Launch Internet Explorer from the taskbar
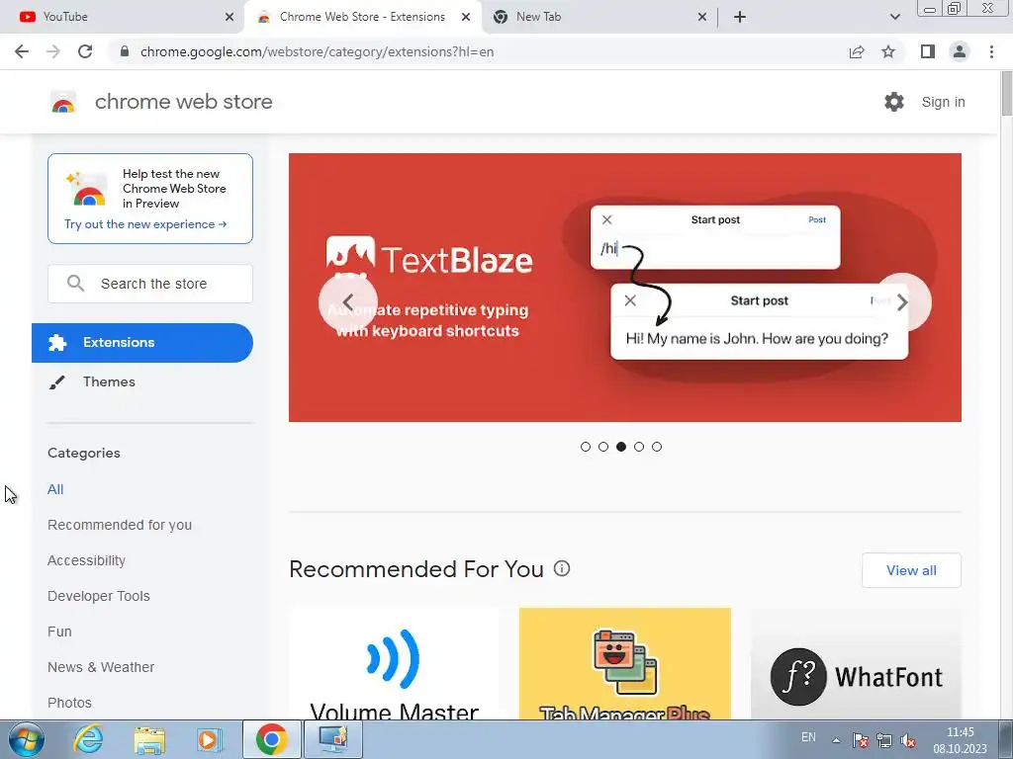This screenshot has height=759, width=1013. 88,739
